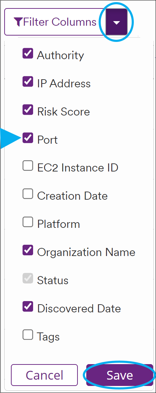The image size is (156, 393).
Task: Cancel the column filter changes
Action: click(x=44, y=375)
